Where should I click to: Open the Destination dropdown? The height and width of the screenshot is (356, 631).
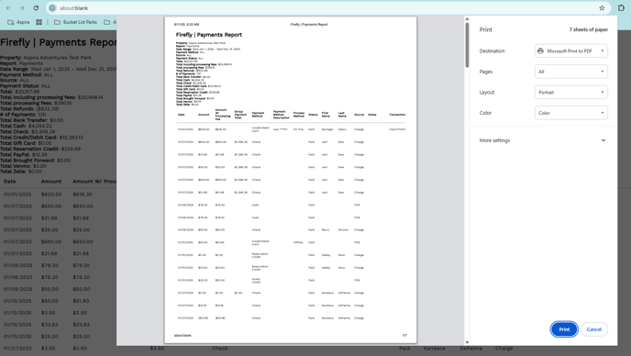click(x=570, y=51)
